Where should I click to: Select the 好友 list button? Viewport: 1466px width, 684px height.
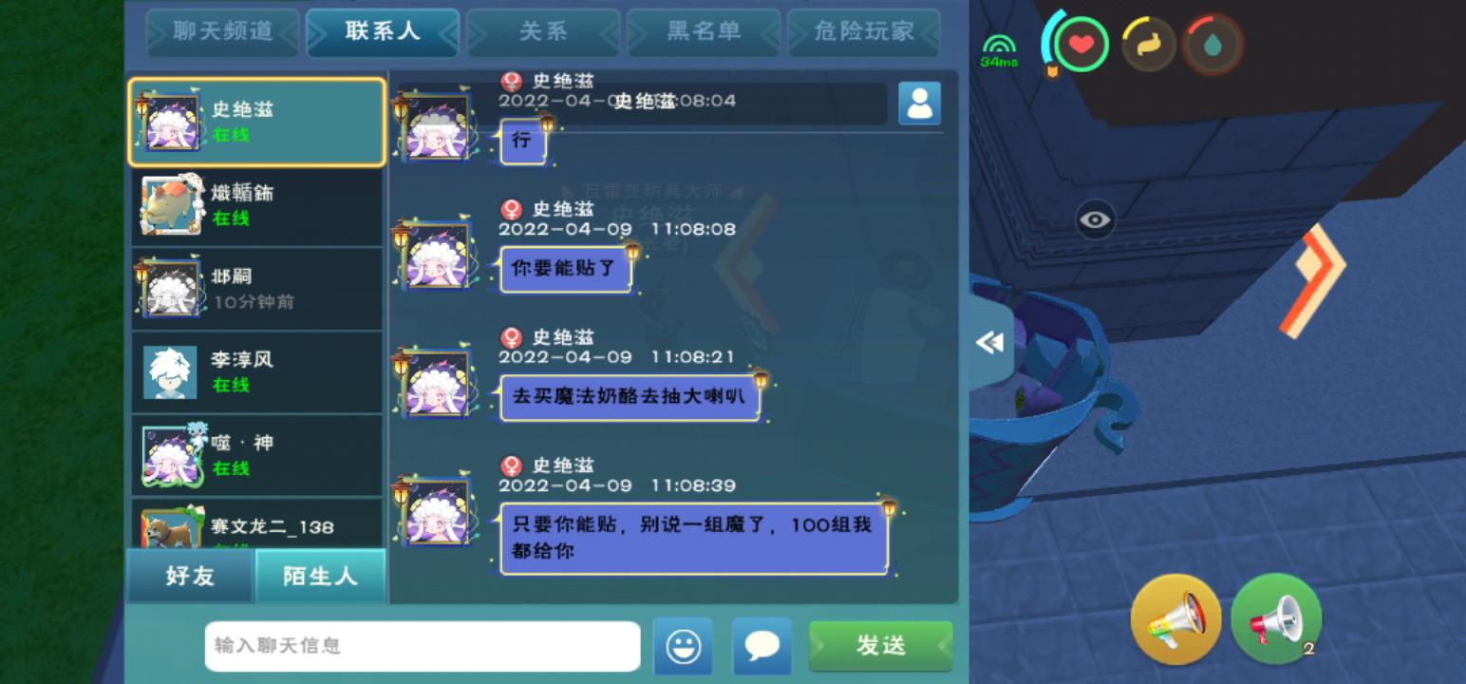coord(191,576)
